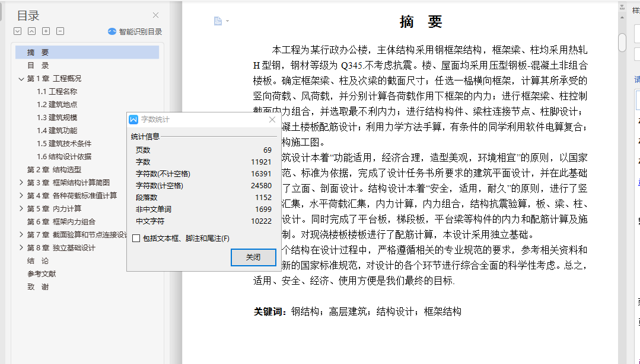This screenshot has height=364, width=640.
Task: Click the 页数 value 69
Action: (x=268, y=150)
